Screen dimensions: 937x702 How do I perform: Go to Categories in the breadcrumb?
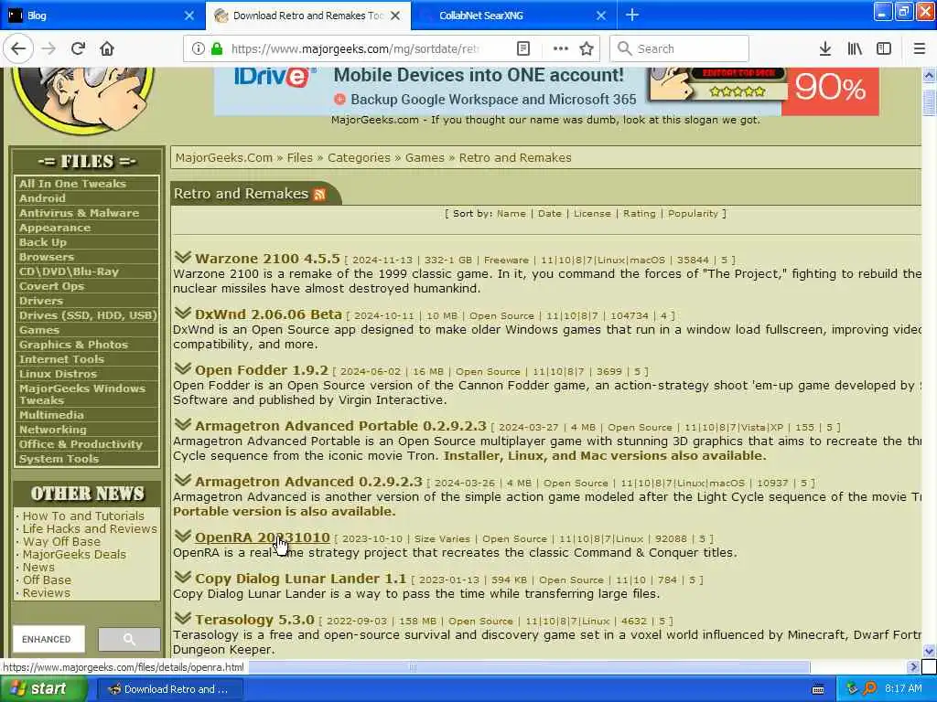(359, 157)
